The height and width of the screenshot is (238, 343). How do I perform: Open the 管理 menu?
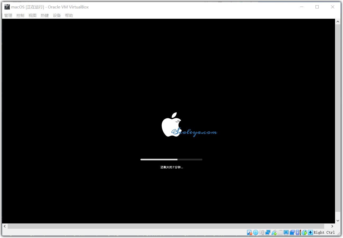click(8, 16)
